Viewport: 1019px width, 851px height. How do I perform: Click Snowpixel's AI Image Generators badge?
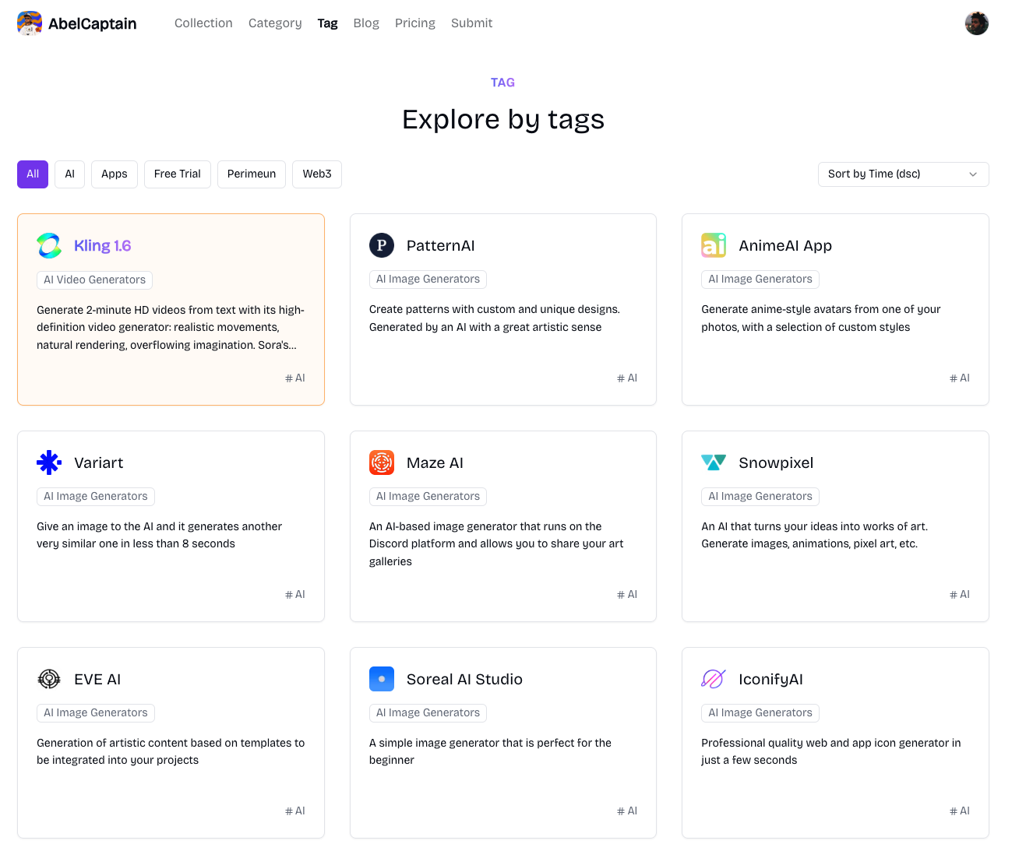(760, 496)
